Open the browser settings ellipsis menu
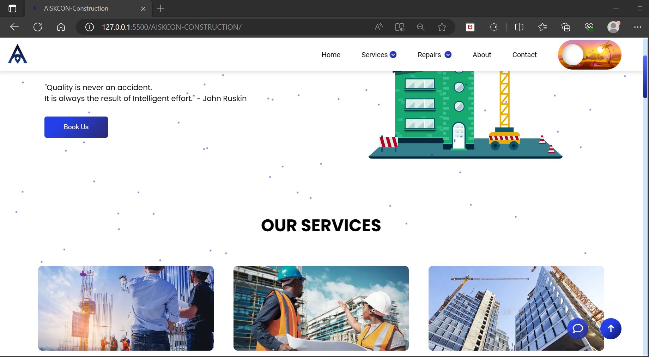This screenshot has width=649, height=357. [x=637, y=27]
